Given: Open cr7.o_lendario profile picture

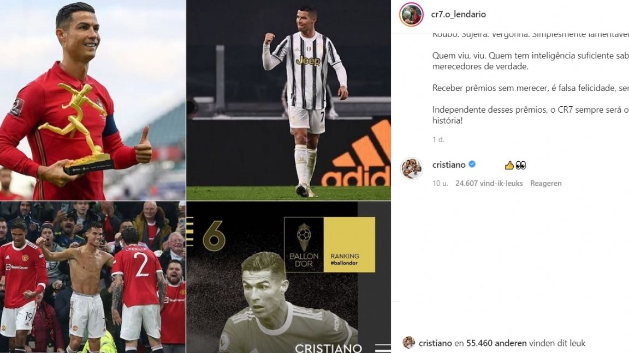Looking at the screenshot, I should pos(411,14).
